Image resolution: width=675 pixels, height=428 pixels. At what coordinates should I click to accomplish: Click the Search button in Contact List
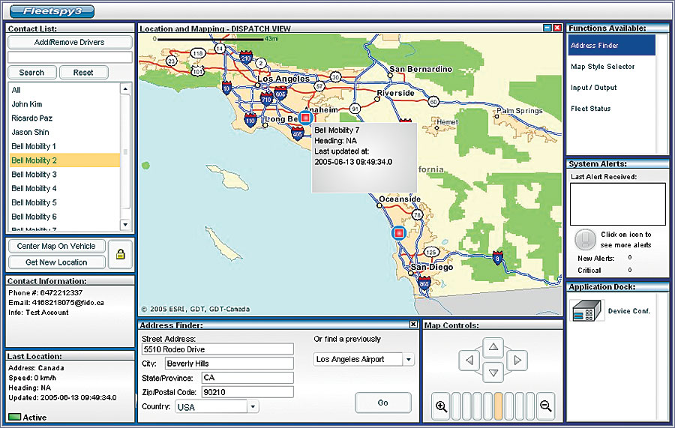pos(31,73)
